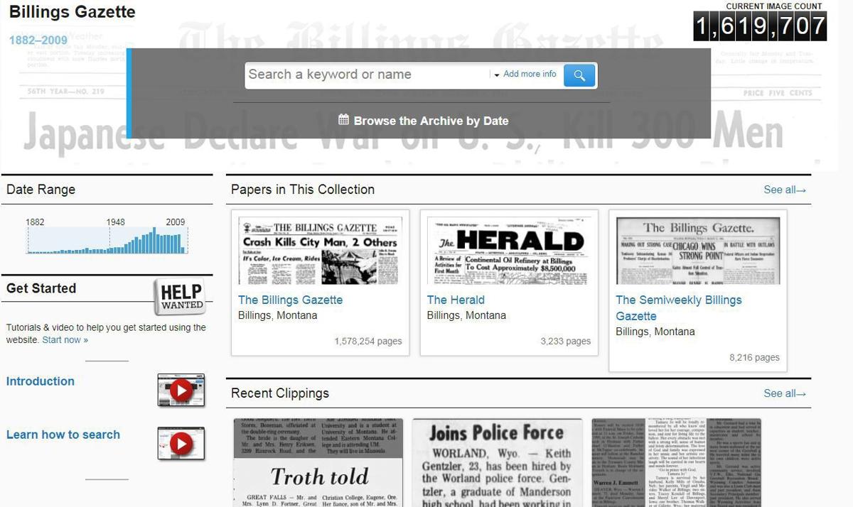Screen dimensions: 853x507
Task: Click the blue search magnifier icon
Action: pyautogui.click(x=579, y=75)
